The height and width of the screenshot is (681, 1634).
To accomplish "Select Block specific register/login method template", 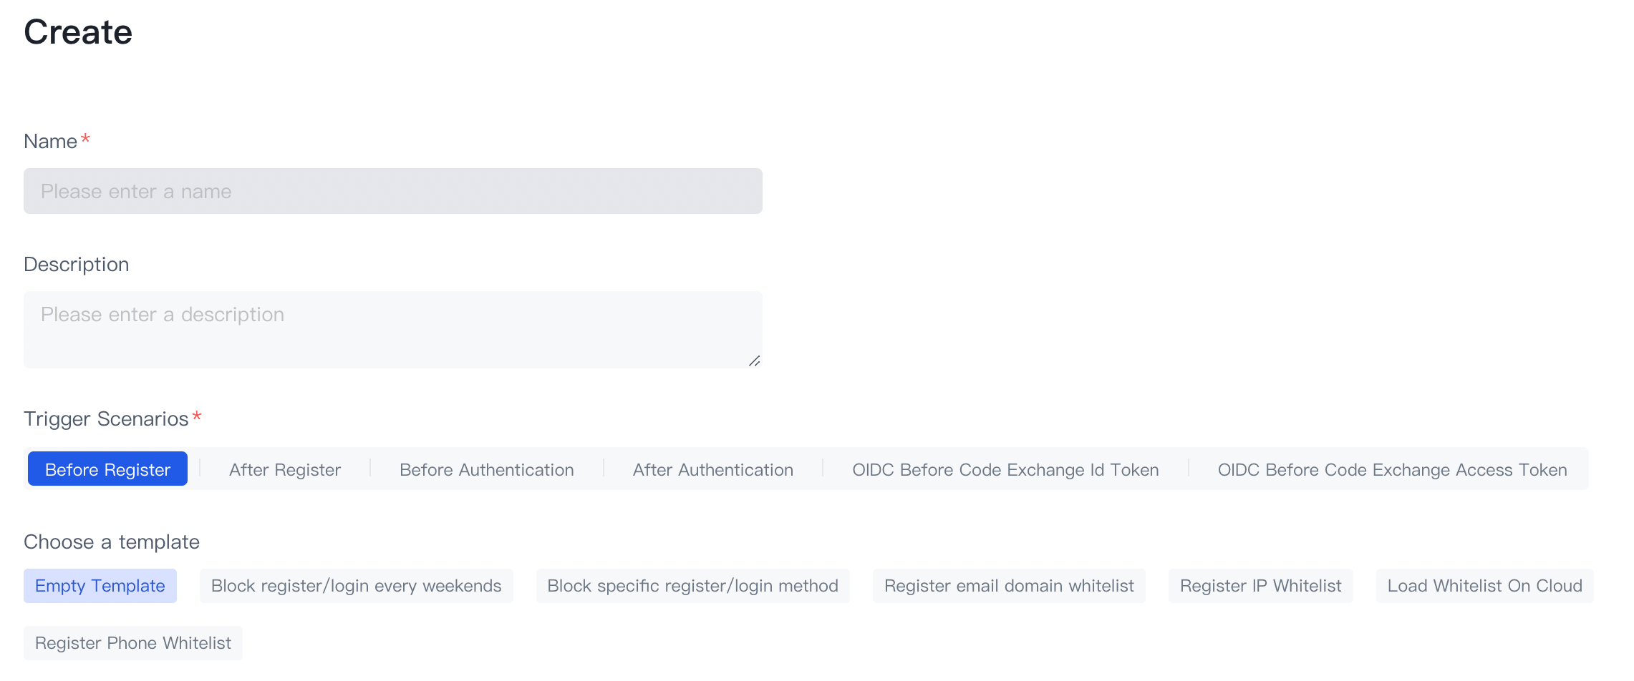I will (692, 586).
